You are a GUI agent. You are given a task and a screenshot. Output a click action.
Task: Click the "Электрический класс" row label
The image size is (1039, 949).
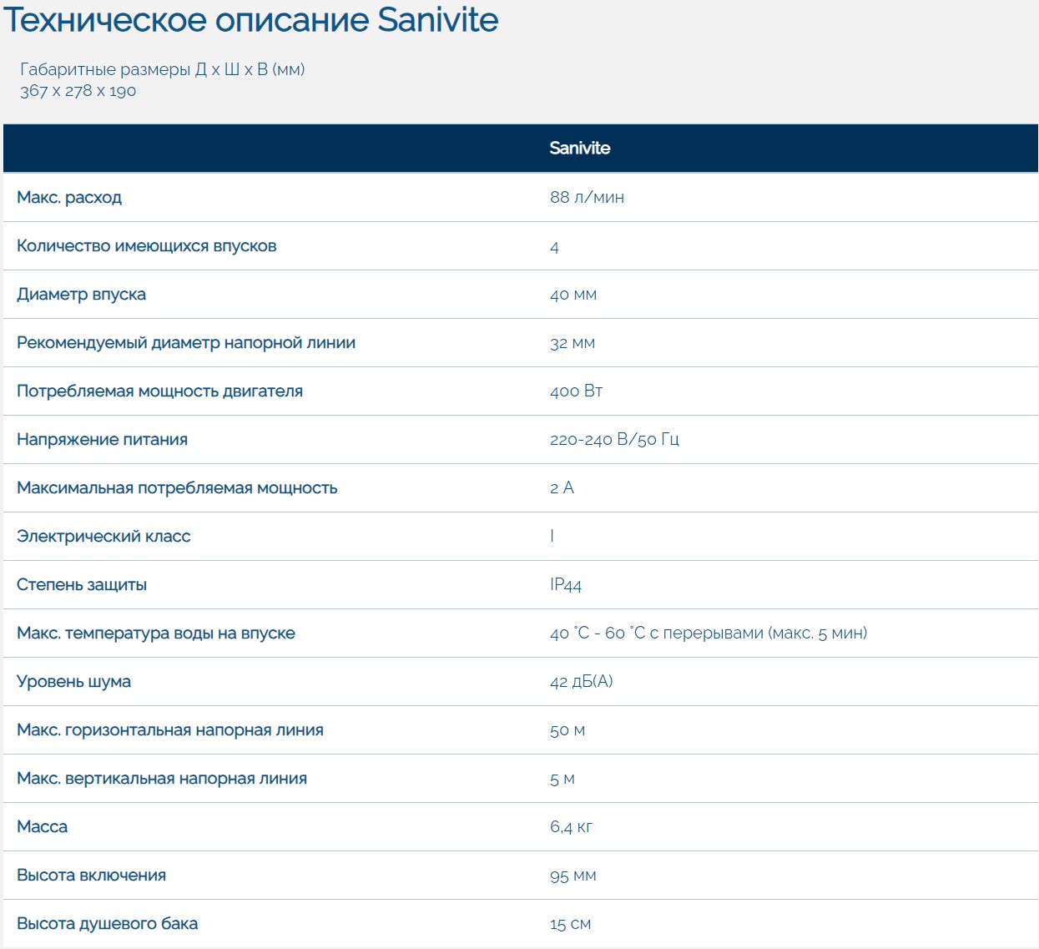point(103,537)
